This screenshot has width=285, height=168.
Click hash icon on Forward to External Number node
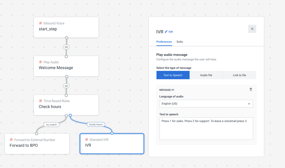point(11,140)
